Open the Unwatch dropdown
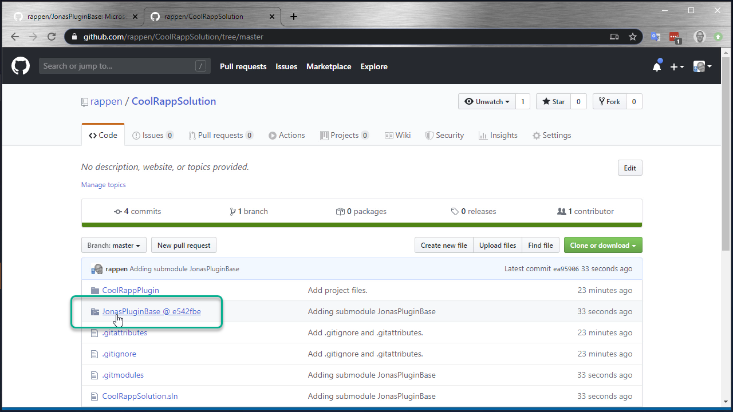 click(x=487, y=102)
